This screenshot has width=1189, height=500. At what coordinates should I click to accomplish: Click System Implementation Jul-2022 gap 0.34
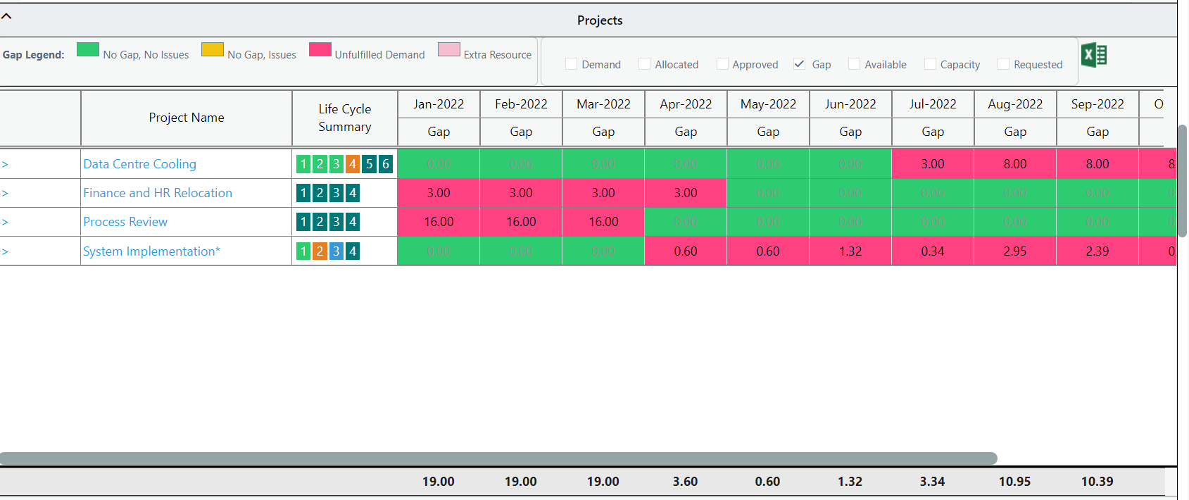pos(933,251)
